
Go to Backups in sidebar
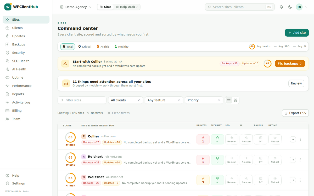(x=26, y=44)
